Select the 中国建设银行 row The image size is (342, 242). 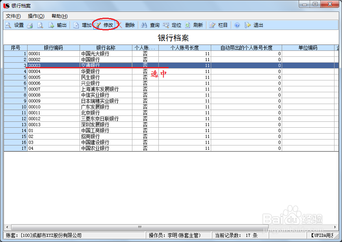[171, 142]
